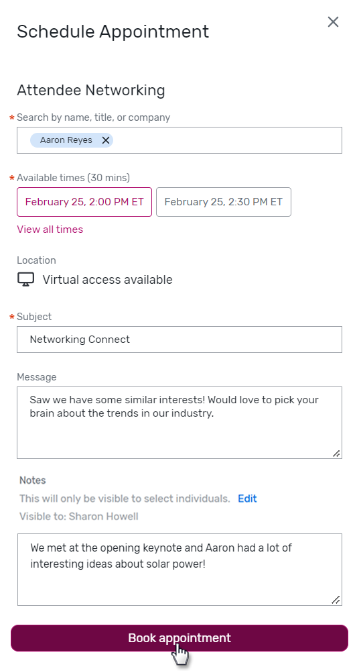Remove Aaron Reyes from attendee field

(x=105, y=140)
